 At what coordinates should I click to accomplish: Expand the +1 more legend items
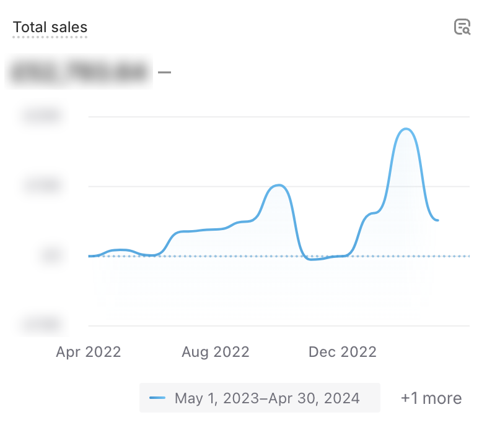tap(431, 398)
